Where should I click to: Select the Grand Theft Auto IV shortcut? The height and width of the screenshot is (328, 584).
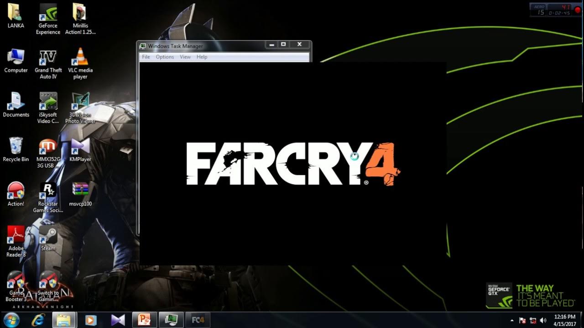(48, 64)
